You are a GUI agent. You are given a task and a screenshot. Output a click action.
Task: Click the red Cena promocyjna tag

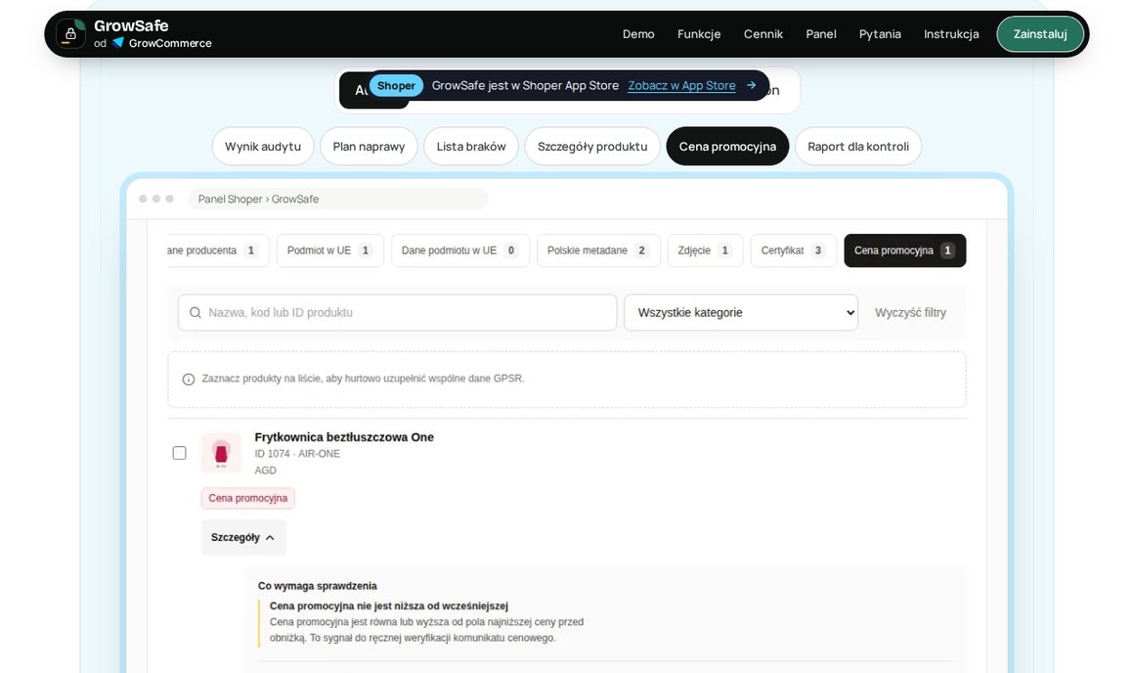(x=248, y=498)
